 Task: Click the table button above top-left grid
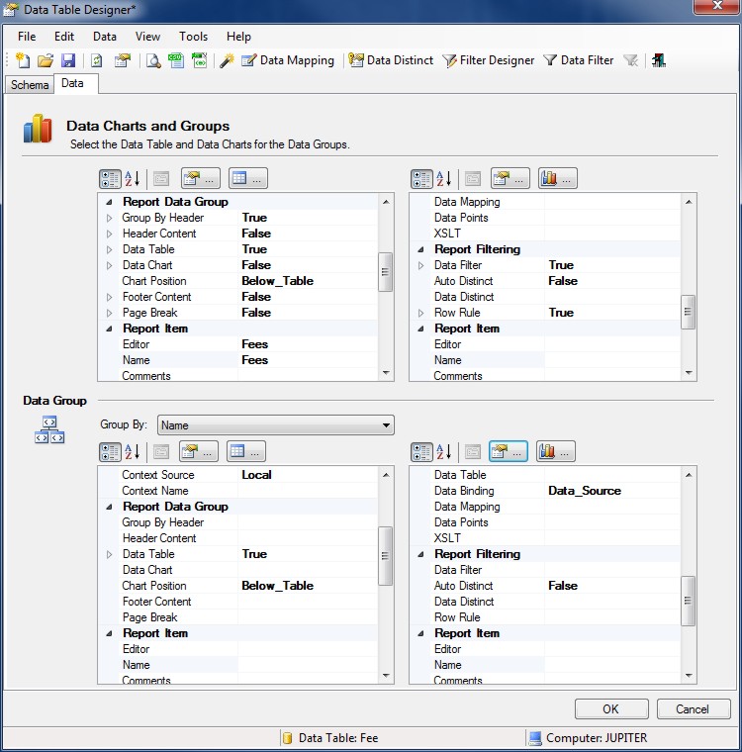247,179
